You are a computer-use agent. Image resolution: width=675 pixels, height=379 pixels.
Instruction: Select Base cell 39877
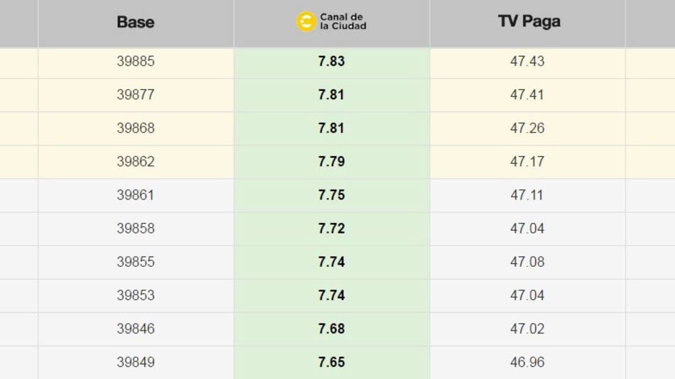pyautogui.click(x=136, y=94)
